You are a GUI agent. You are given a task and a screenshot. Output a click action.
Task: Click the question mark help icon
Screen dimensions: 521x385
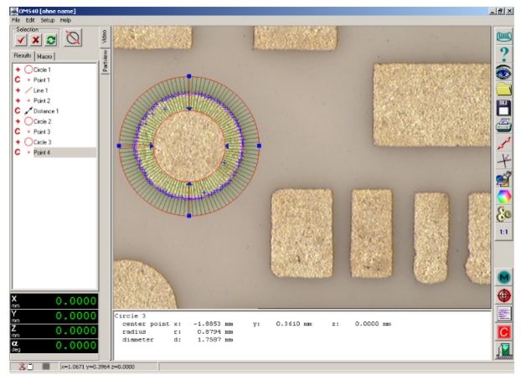504,54
